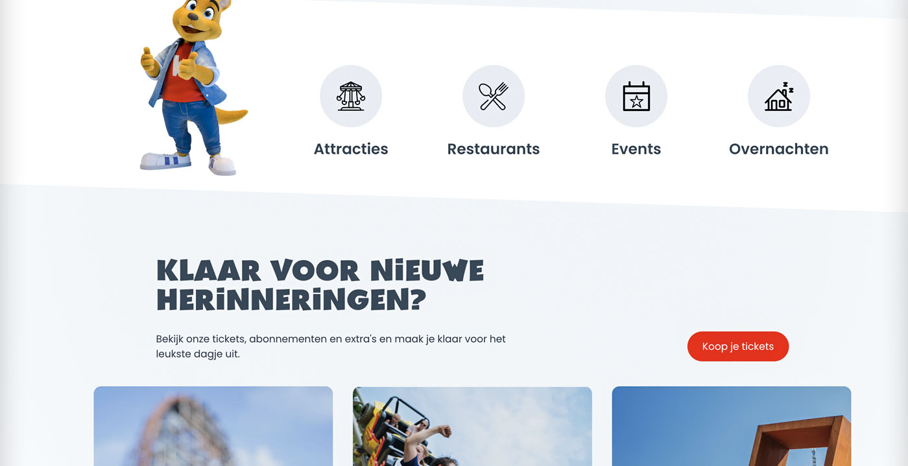Open the Overnachten sleeping house icon
The height and width of the screenshot is (466, 908).
tap(779, 96)
